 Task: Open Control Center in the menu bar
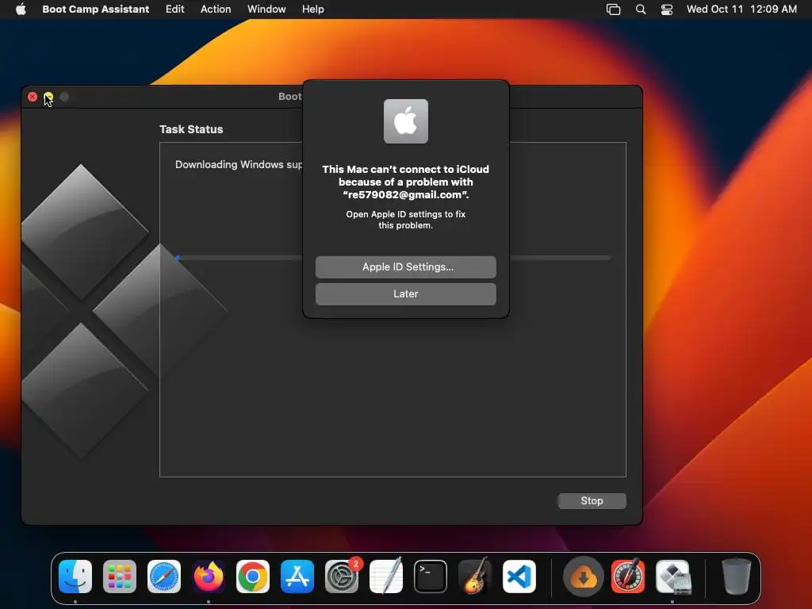point(667,10)
